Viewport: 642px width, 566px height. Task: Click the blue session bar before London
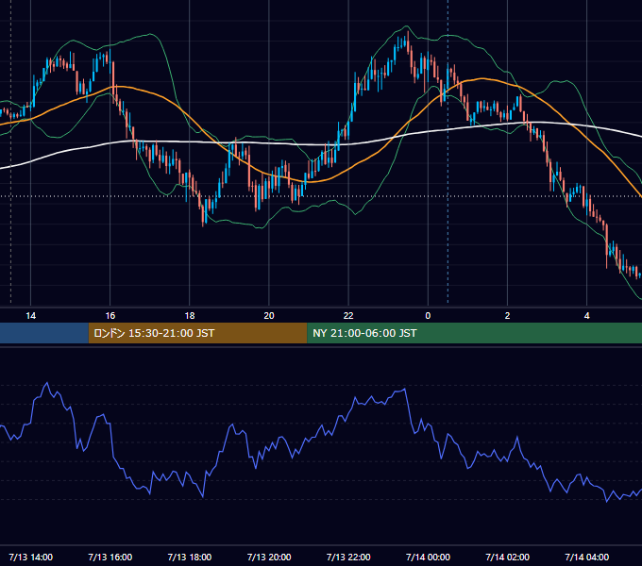click(44, 333)
